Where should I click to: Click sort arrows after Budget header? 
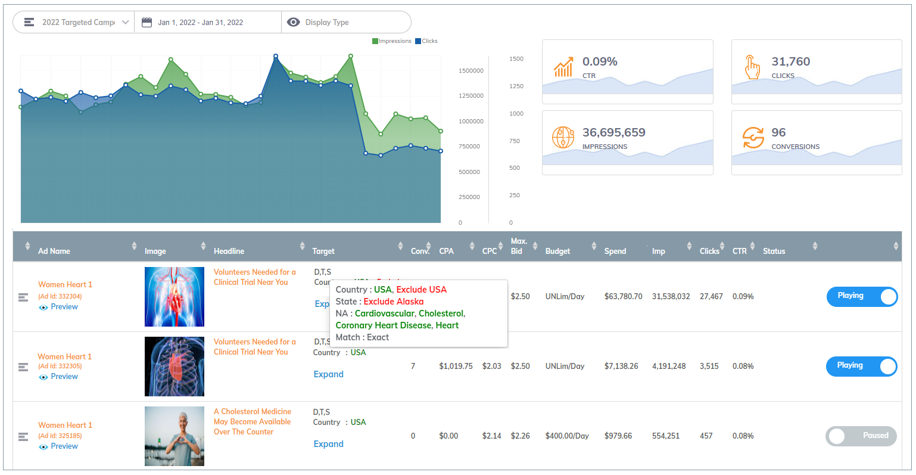[x=594, y=246]
